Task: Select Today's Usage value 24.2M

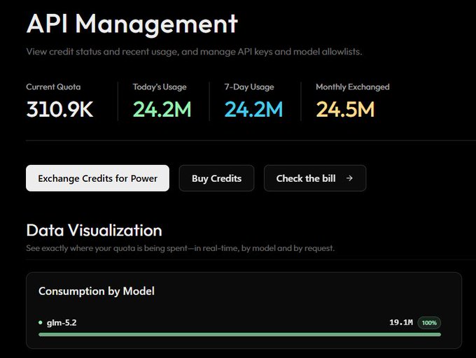Action: point(162,109)
